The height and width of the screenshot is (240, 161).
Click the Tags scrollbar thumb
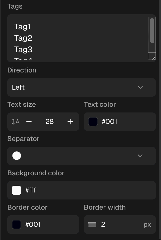coord(152,31)
